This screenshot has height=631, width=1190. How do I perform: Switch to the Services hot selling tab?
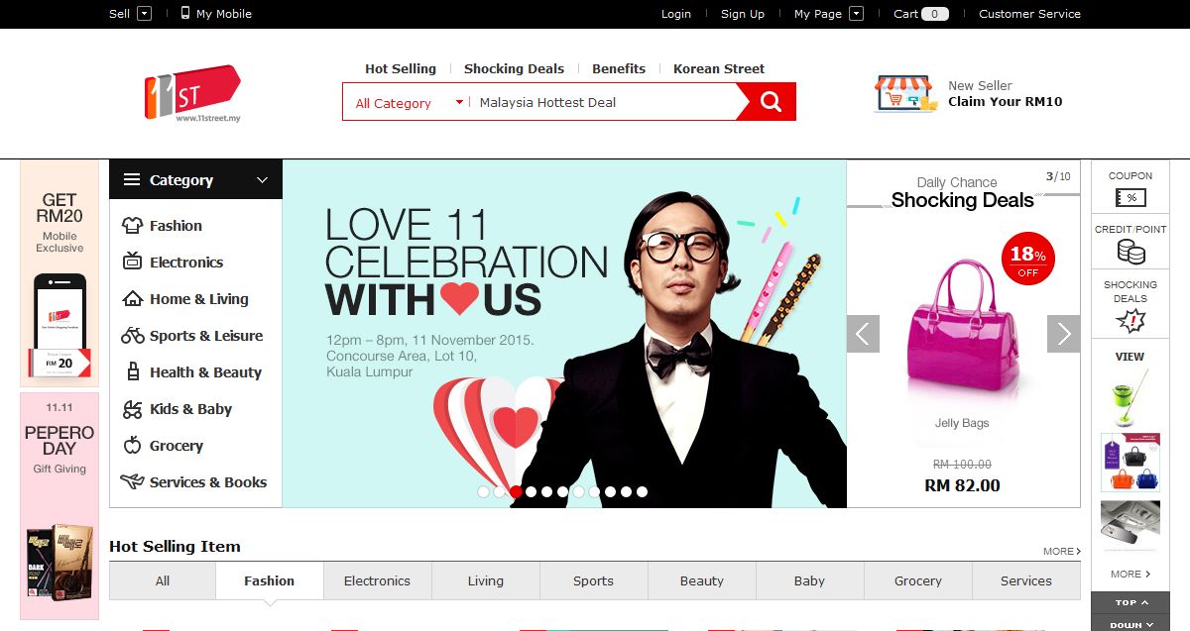tap(1026, 581)
